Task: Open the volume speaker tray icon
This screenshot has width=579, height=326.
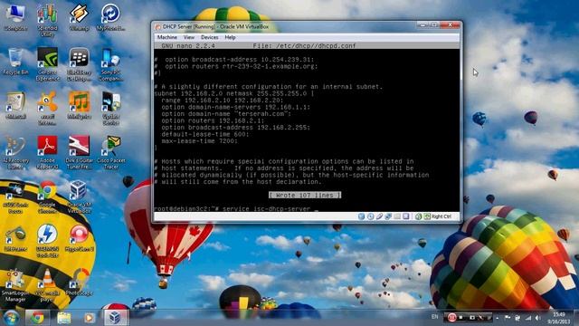Action: click(x=538, y=318)
